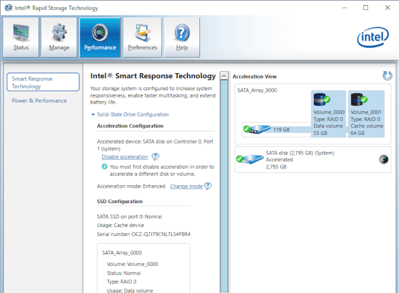The image size is (399, 293).
Task: Click '55 GB' under Volume_0000
Action: pos(321,133)
